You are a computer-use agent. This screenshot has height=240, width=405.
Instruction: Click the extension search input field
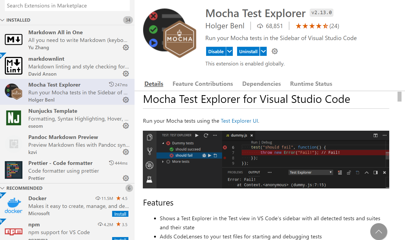pyautogui.click(x=67, y=5)
